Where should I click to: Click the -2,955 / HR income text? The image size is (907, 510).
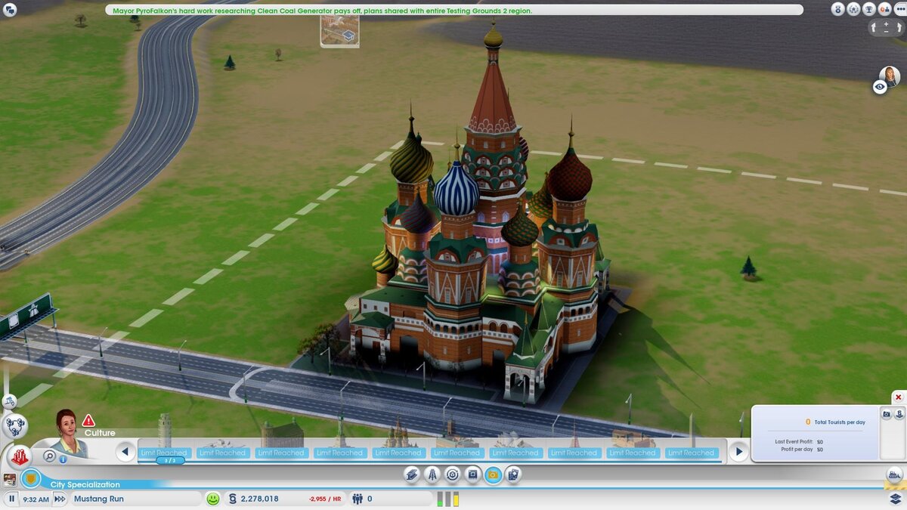(325, 499)
